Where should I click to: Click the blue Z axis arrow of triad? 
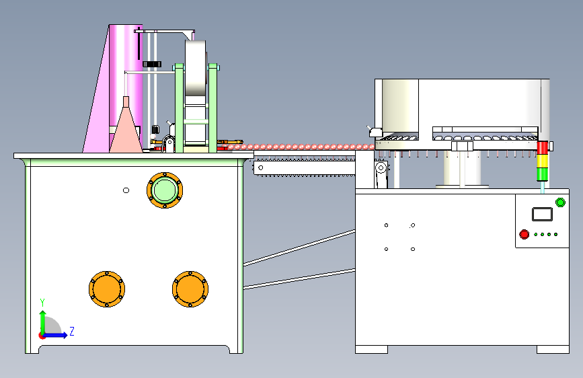pyautogui.click(x=56, y=335)
